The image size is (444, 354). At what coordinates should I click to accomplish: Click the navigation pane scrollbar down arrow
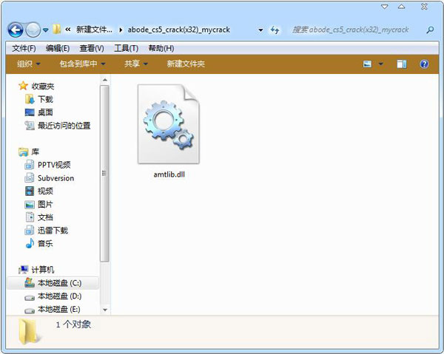pos(104,310)
